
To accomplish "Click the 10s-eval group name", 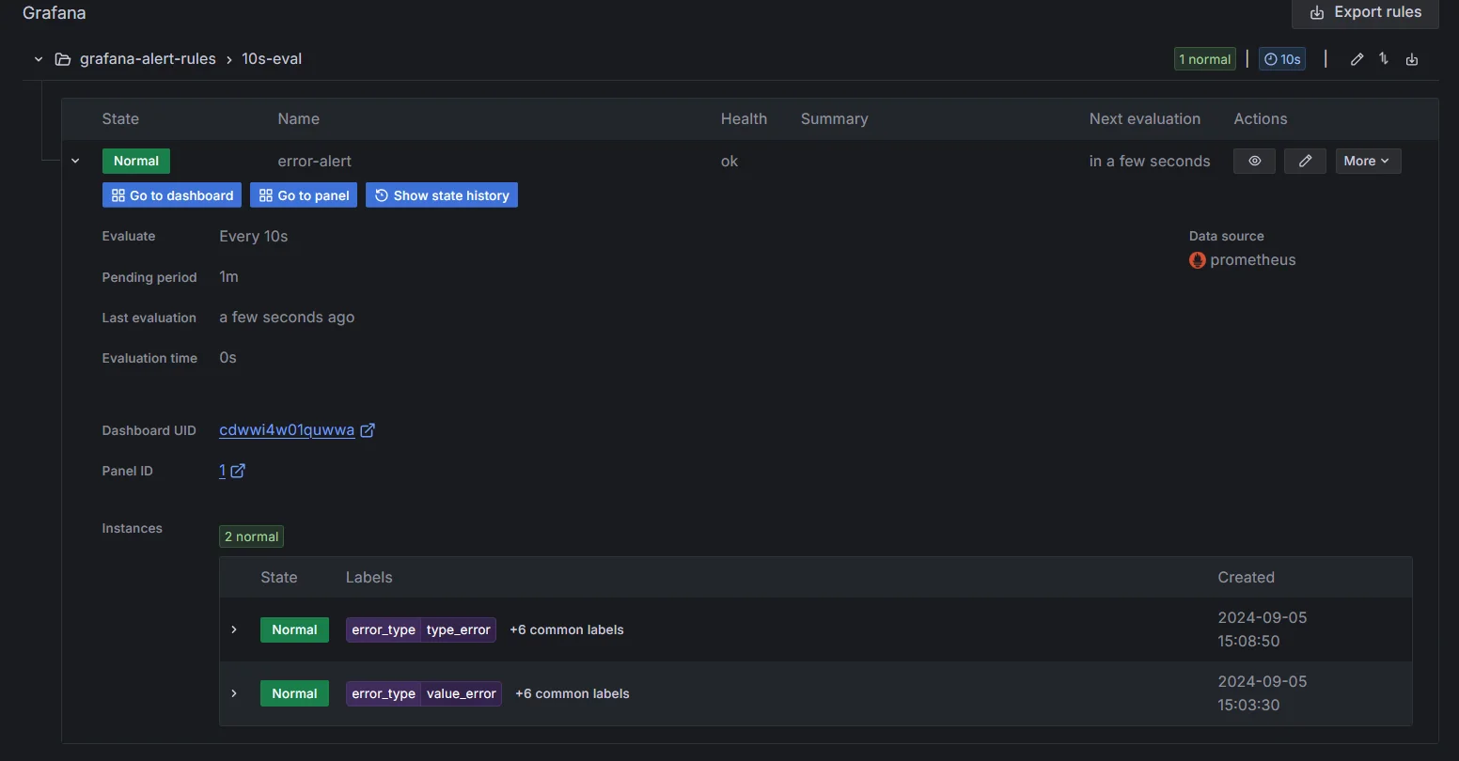I will pyautogui.click(x=272, y=58).
